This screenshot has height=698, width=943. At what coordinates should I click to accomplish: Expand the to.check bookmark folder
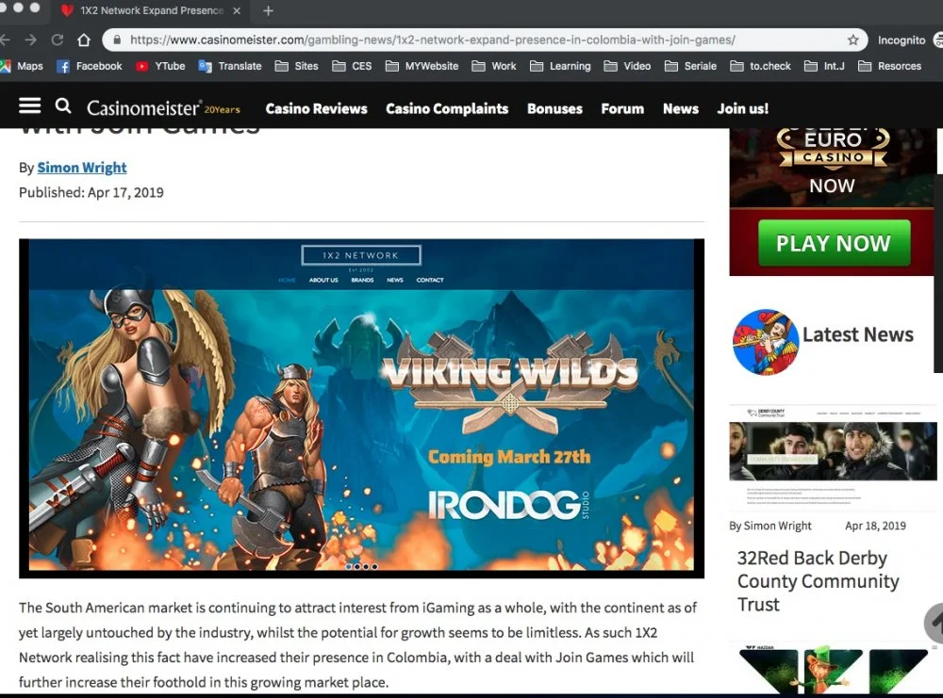click(x=761, y=66)
